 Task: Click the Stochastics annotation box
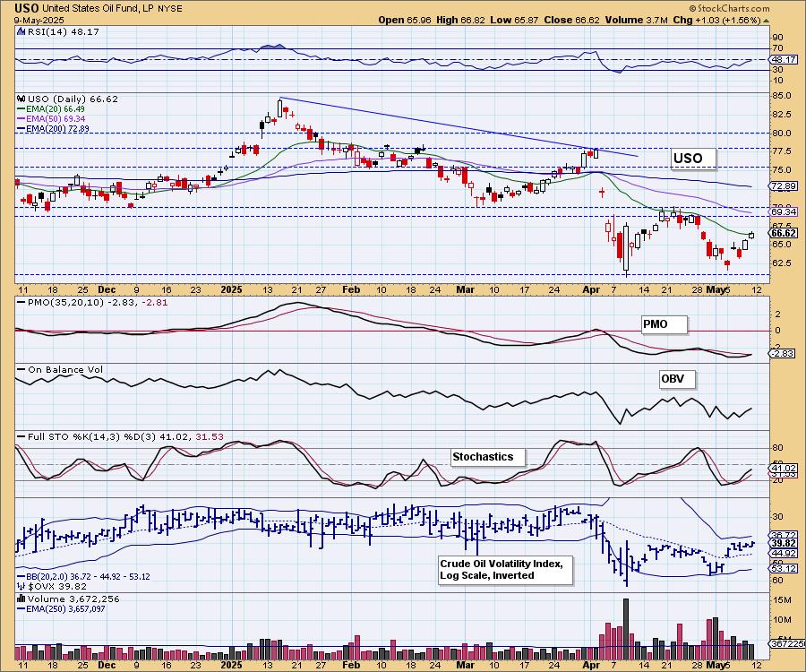click(488, 457)
